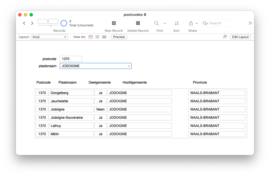
Task: Open the Layout dropdown showing invul
Action: 49,37
